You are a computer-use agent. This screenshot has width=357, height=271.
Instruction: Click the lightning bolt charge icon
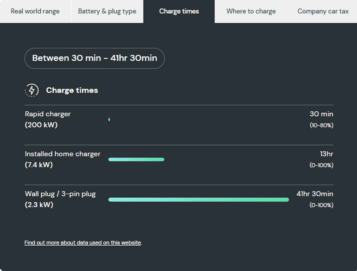pos(31,90)
